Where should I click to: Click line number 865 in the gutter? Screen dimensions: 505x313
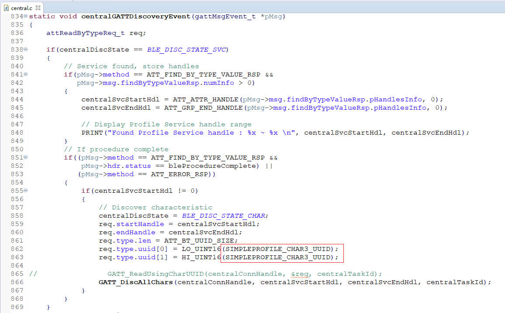tap(17, 274)
